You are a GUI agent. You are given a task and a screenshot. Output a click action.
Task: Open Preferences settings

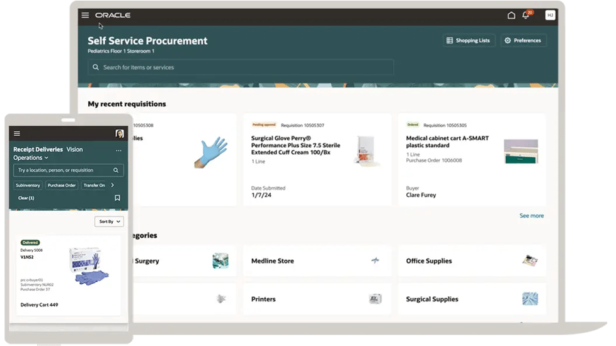pyautogui.click(x=523, y=40)
